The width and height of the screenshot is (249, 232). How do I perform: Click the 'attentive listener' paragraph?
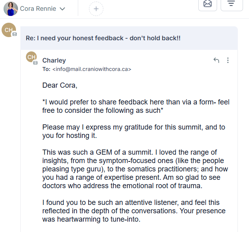point(134,210)
